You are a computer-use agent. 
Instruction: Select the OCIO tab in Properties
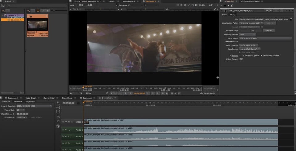[232, 14]
